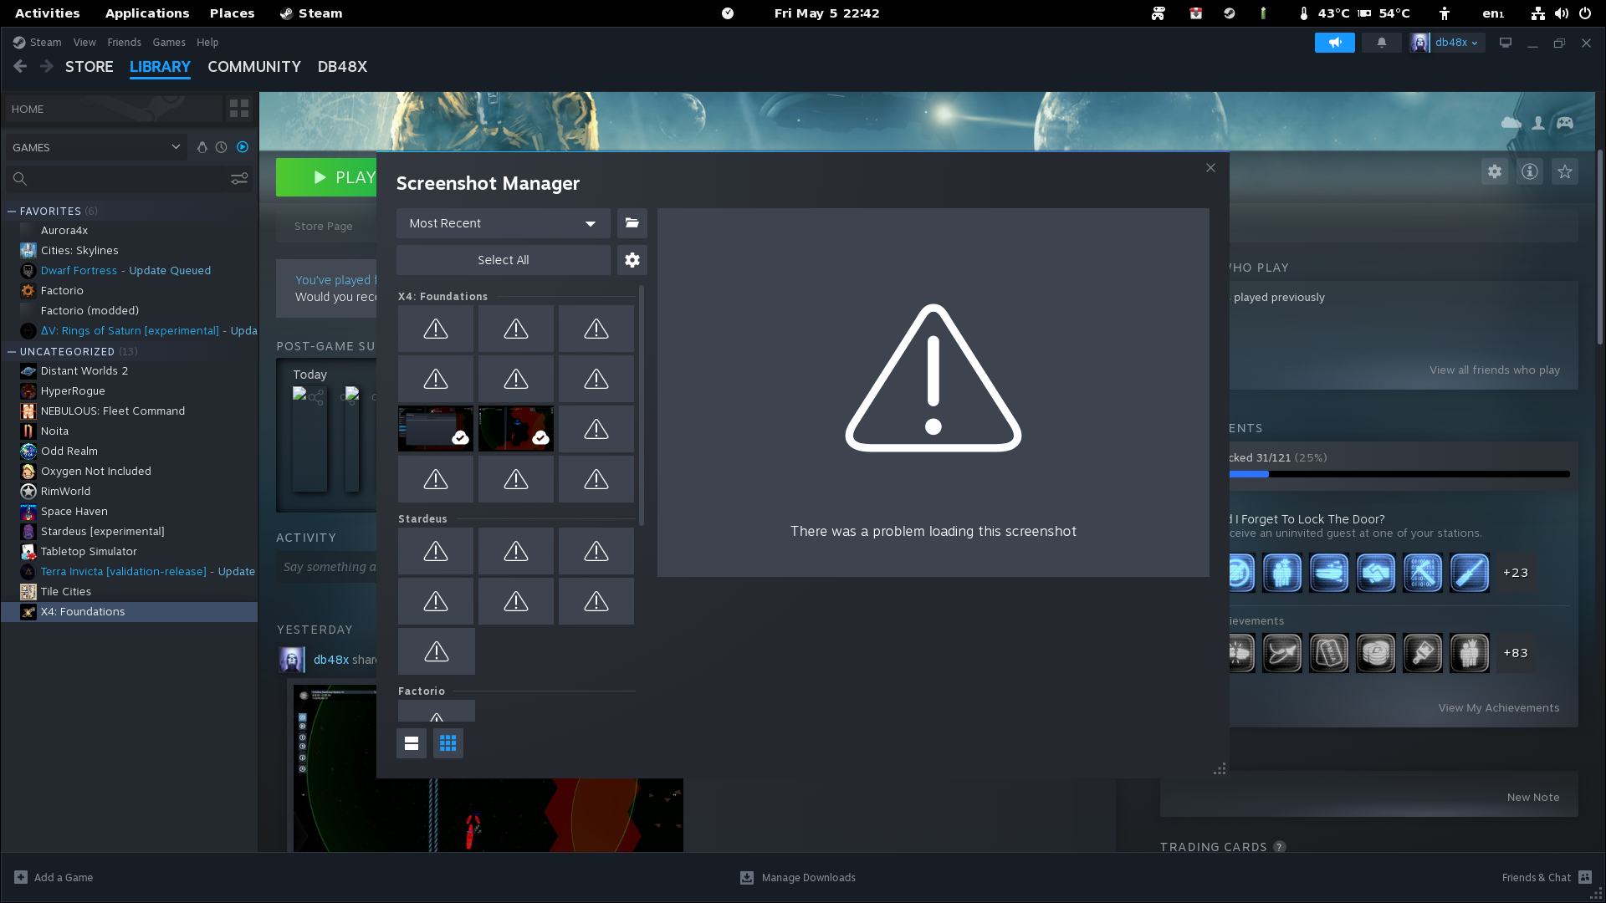Toggle sort by recent activity clock
Screen dimensions: 1606x903
coord(222,147)
